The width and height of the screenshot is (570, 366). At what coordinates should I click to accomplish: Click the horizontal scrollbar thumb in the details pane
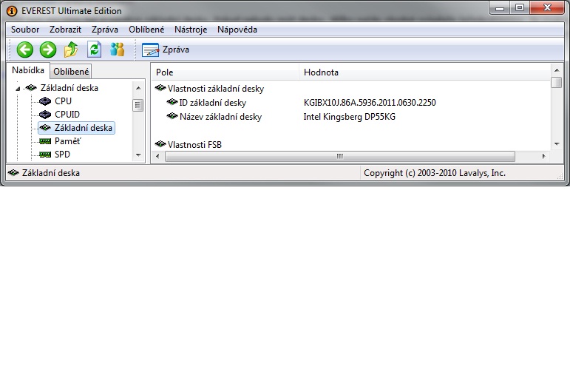coord(340,156)
